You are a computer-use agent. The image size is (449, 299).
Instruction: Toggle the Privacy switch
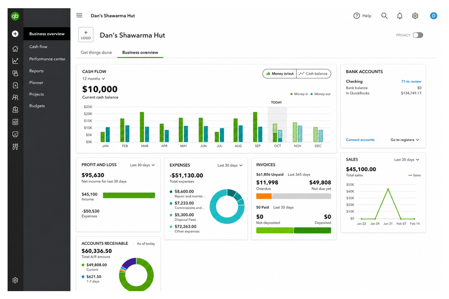(x=418, y=35)
